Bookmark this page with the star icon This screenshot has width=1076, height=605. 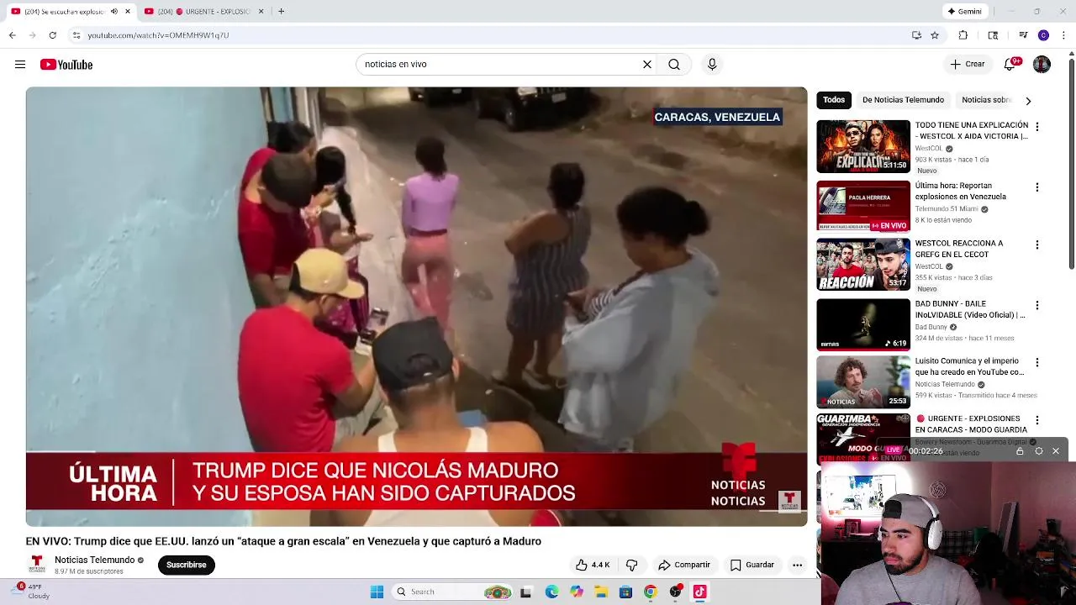tap(934, 35)
